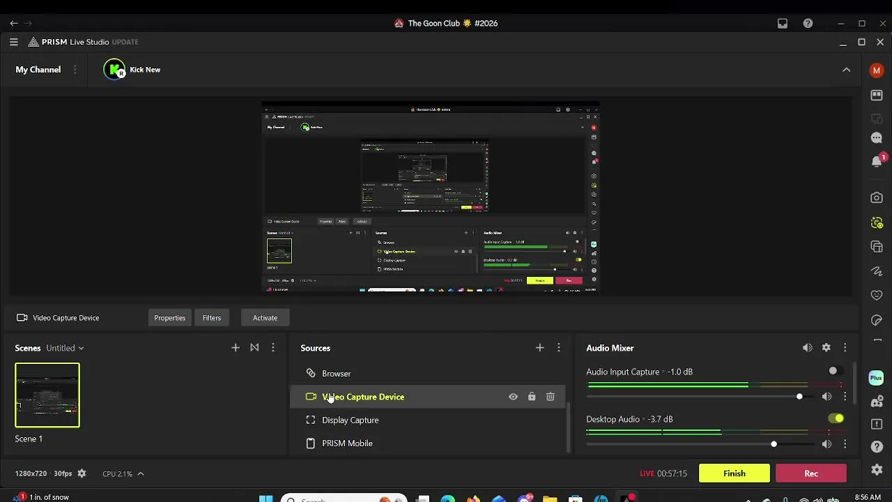
Task: Collapse the channel bar with up chevron
Action: point(846,70)
